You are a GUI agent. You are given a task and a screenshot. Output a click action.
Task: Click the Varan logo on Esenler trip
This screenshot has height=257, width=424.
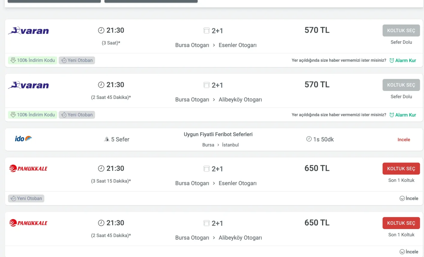pyautogui.click(x=28, y=31)
